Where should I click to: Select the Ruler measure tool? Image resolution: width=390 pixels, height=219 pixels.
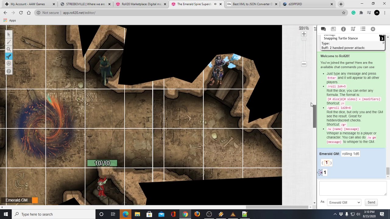9,56
